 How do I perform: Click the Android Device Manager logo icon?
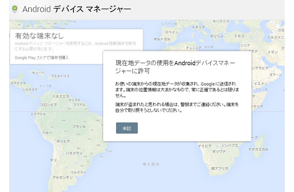click(15, 9)
